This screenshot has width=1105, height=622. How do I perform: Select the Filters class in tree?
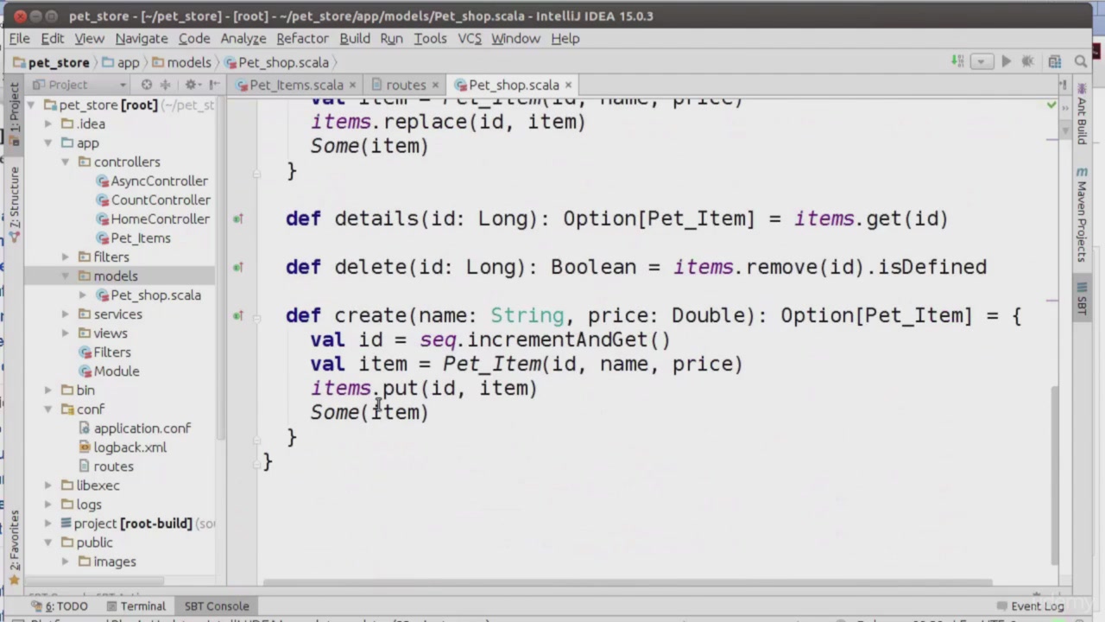coord(104,352)
